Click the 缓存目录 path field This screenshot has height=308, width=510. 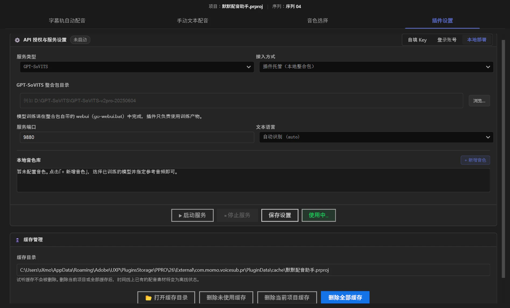click(x=253, y=270)
